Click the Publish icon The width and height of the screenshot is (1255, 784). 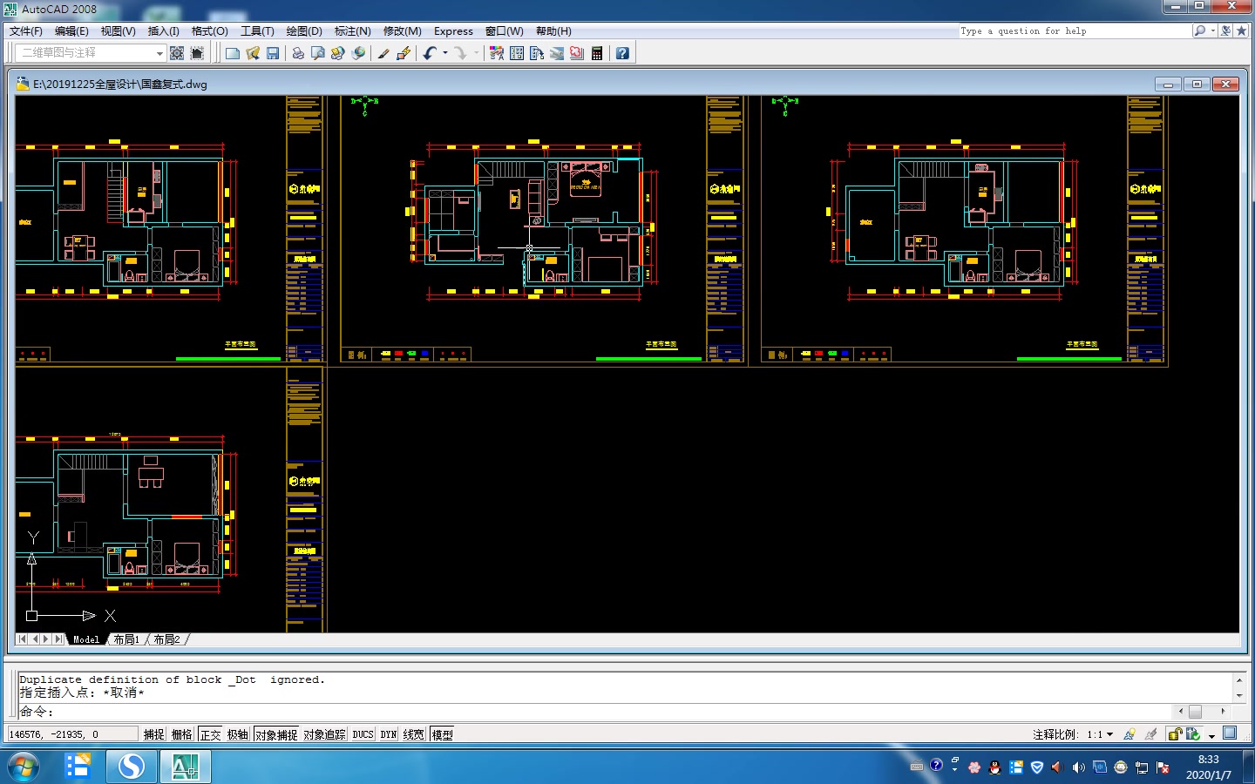point(338,53)
